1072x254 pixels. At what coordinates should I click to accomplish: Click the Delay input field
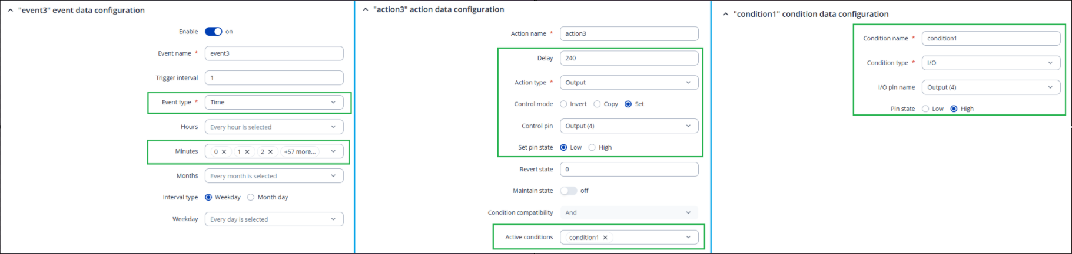629,58
